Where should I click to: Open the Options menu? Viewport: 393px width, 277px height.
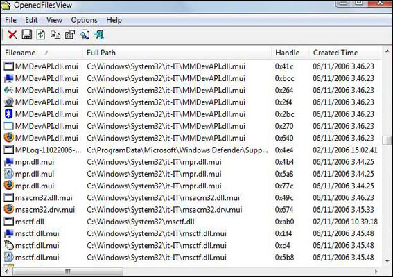85,20
